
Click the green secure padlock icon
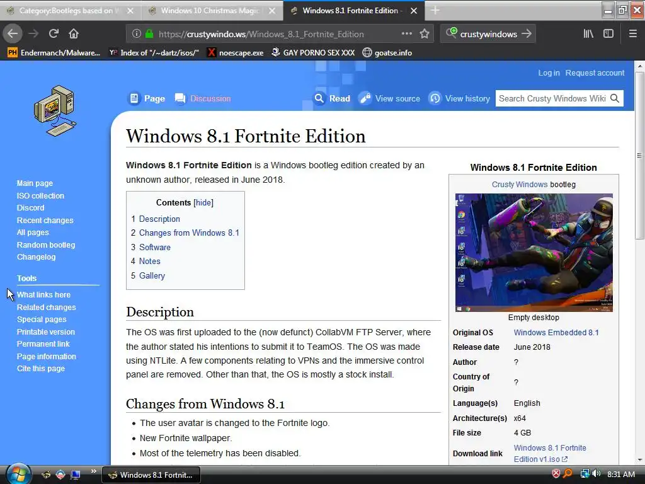[x=149, y=34]
